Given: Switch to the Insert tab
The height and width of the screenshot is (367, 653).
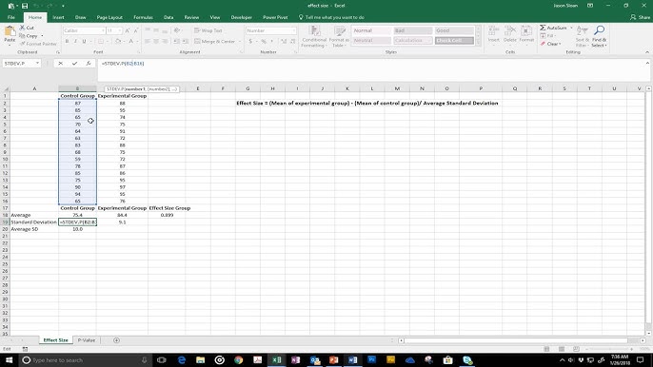Looking at the screenshot, I should click(x=58, y=17).
